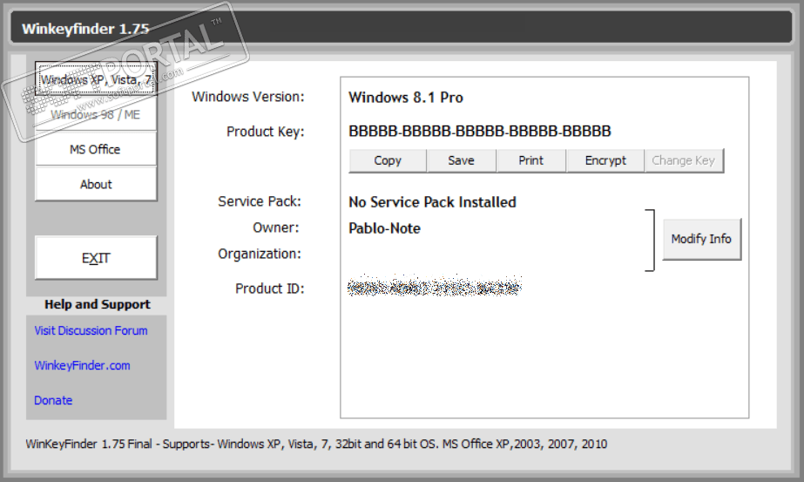Click the blurred Product ID value

[434, 287]
